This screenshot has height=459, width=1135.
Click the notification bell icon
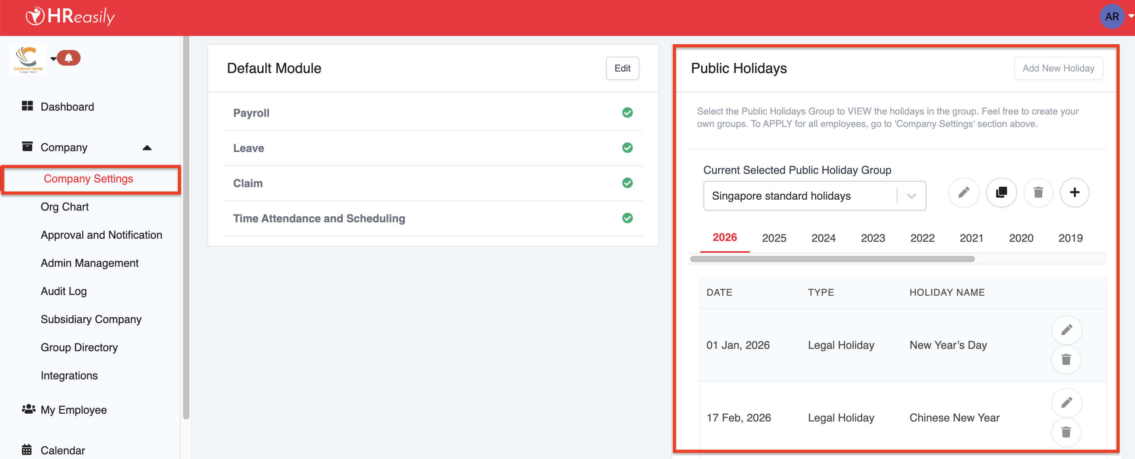pos(69,58)
